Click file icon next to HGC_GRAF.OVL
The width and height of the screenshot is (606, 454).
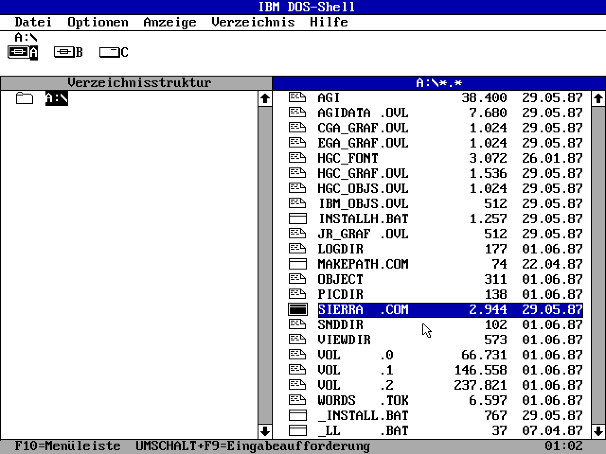(x=297, y=173)
